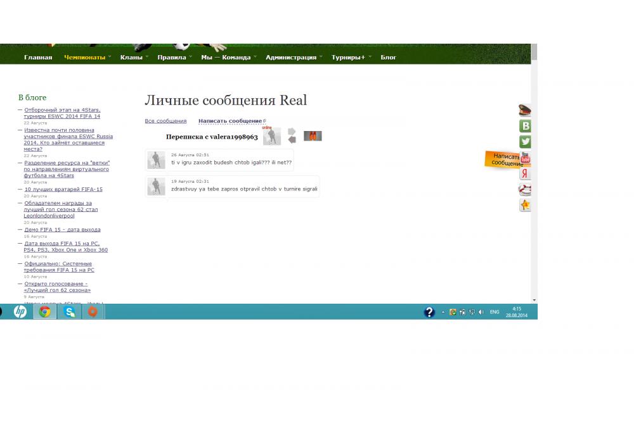Click the ENG language indicator
The height and width of the screenshot is (443, 634).
pyautogui.click(x=495, y=312)
